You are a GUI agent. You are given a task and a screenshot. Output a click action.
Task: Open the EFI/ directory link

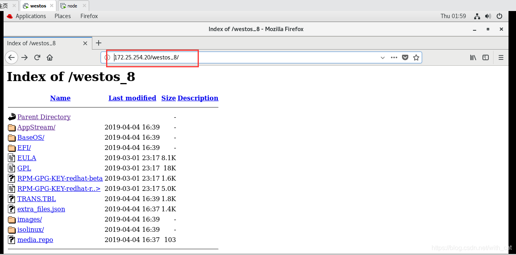pyautogui.click(x=24, y=148)
